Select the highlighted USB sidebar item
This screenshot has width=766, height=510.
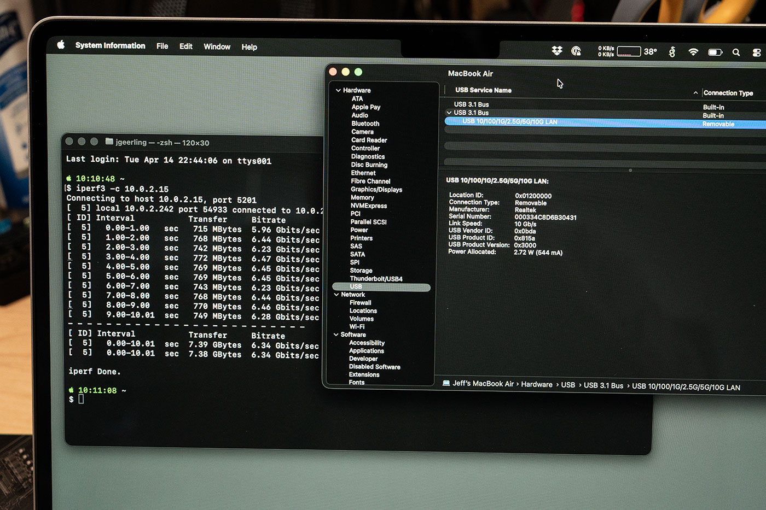381,286
